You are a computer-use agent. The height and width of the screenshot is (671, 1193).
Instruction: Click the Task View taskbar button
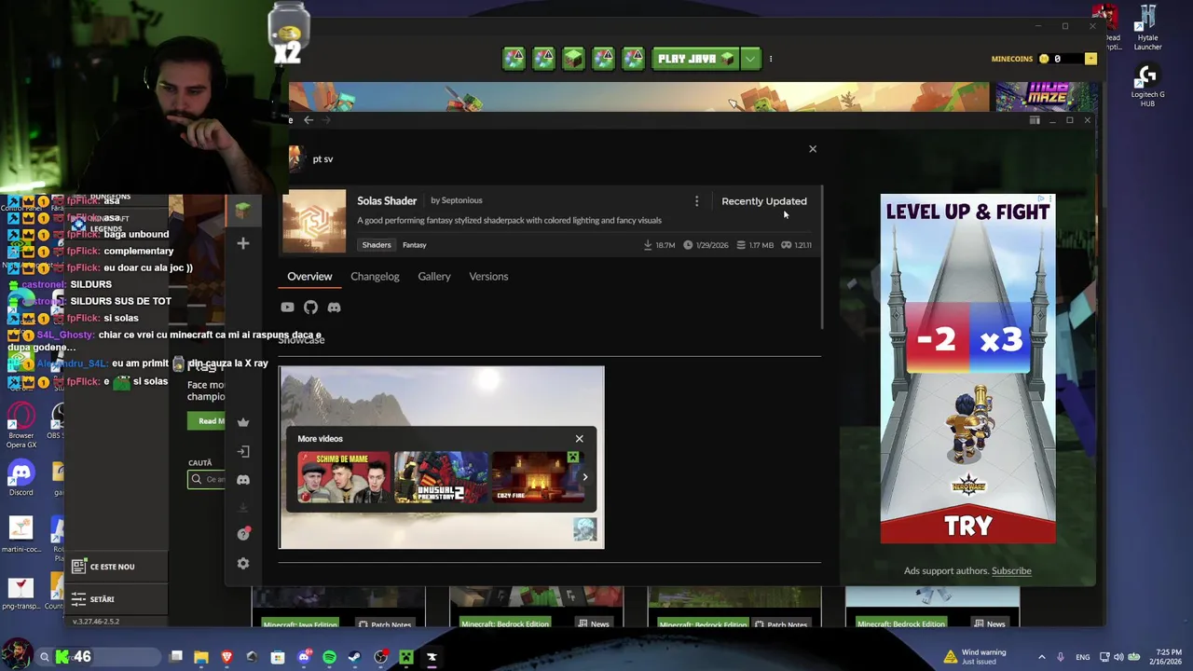[176, 658]
